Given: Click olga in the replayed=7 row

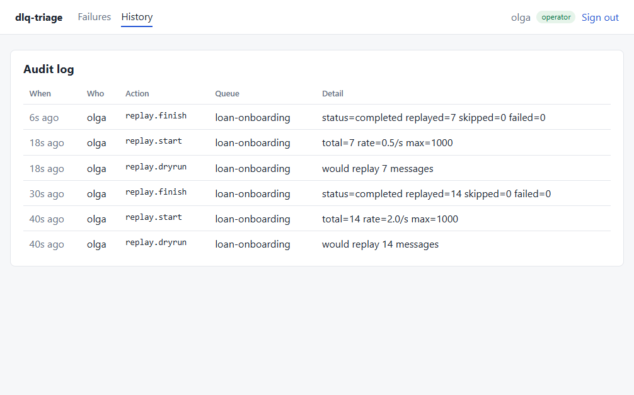Looking at the screenshot, I should (x=96, y=118).
